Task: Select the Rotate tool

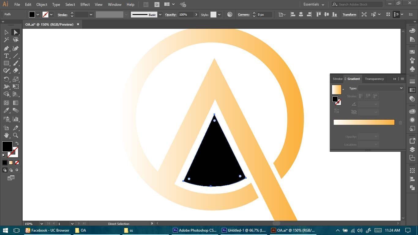Action: (6, 79)
